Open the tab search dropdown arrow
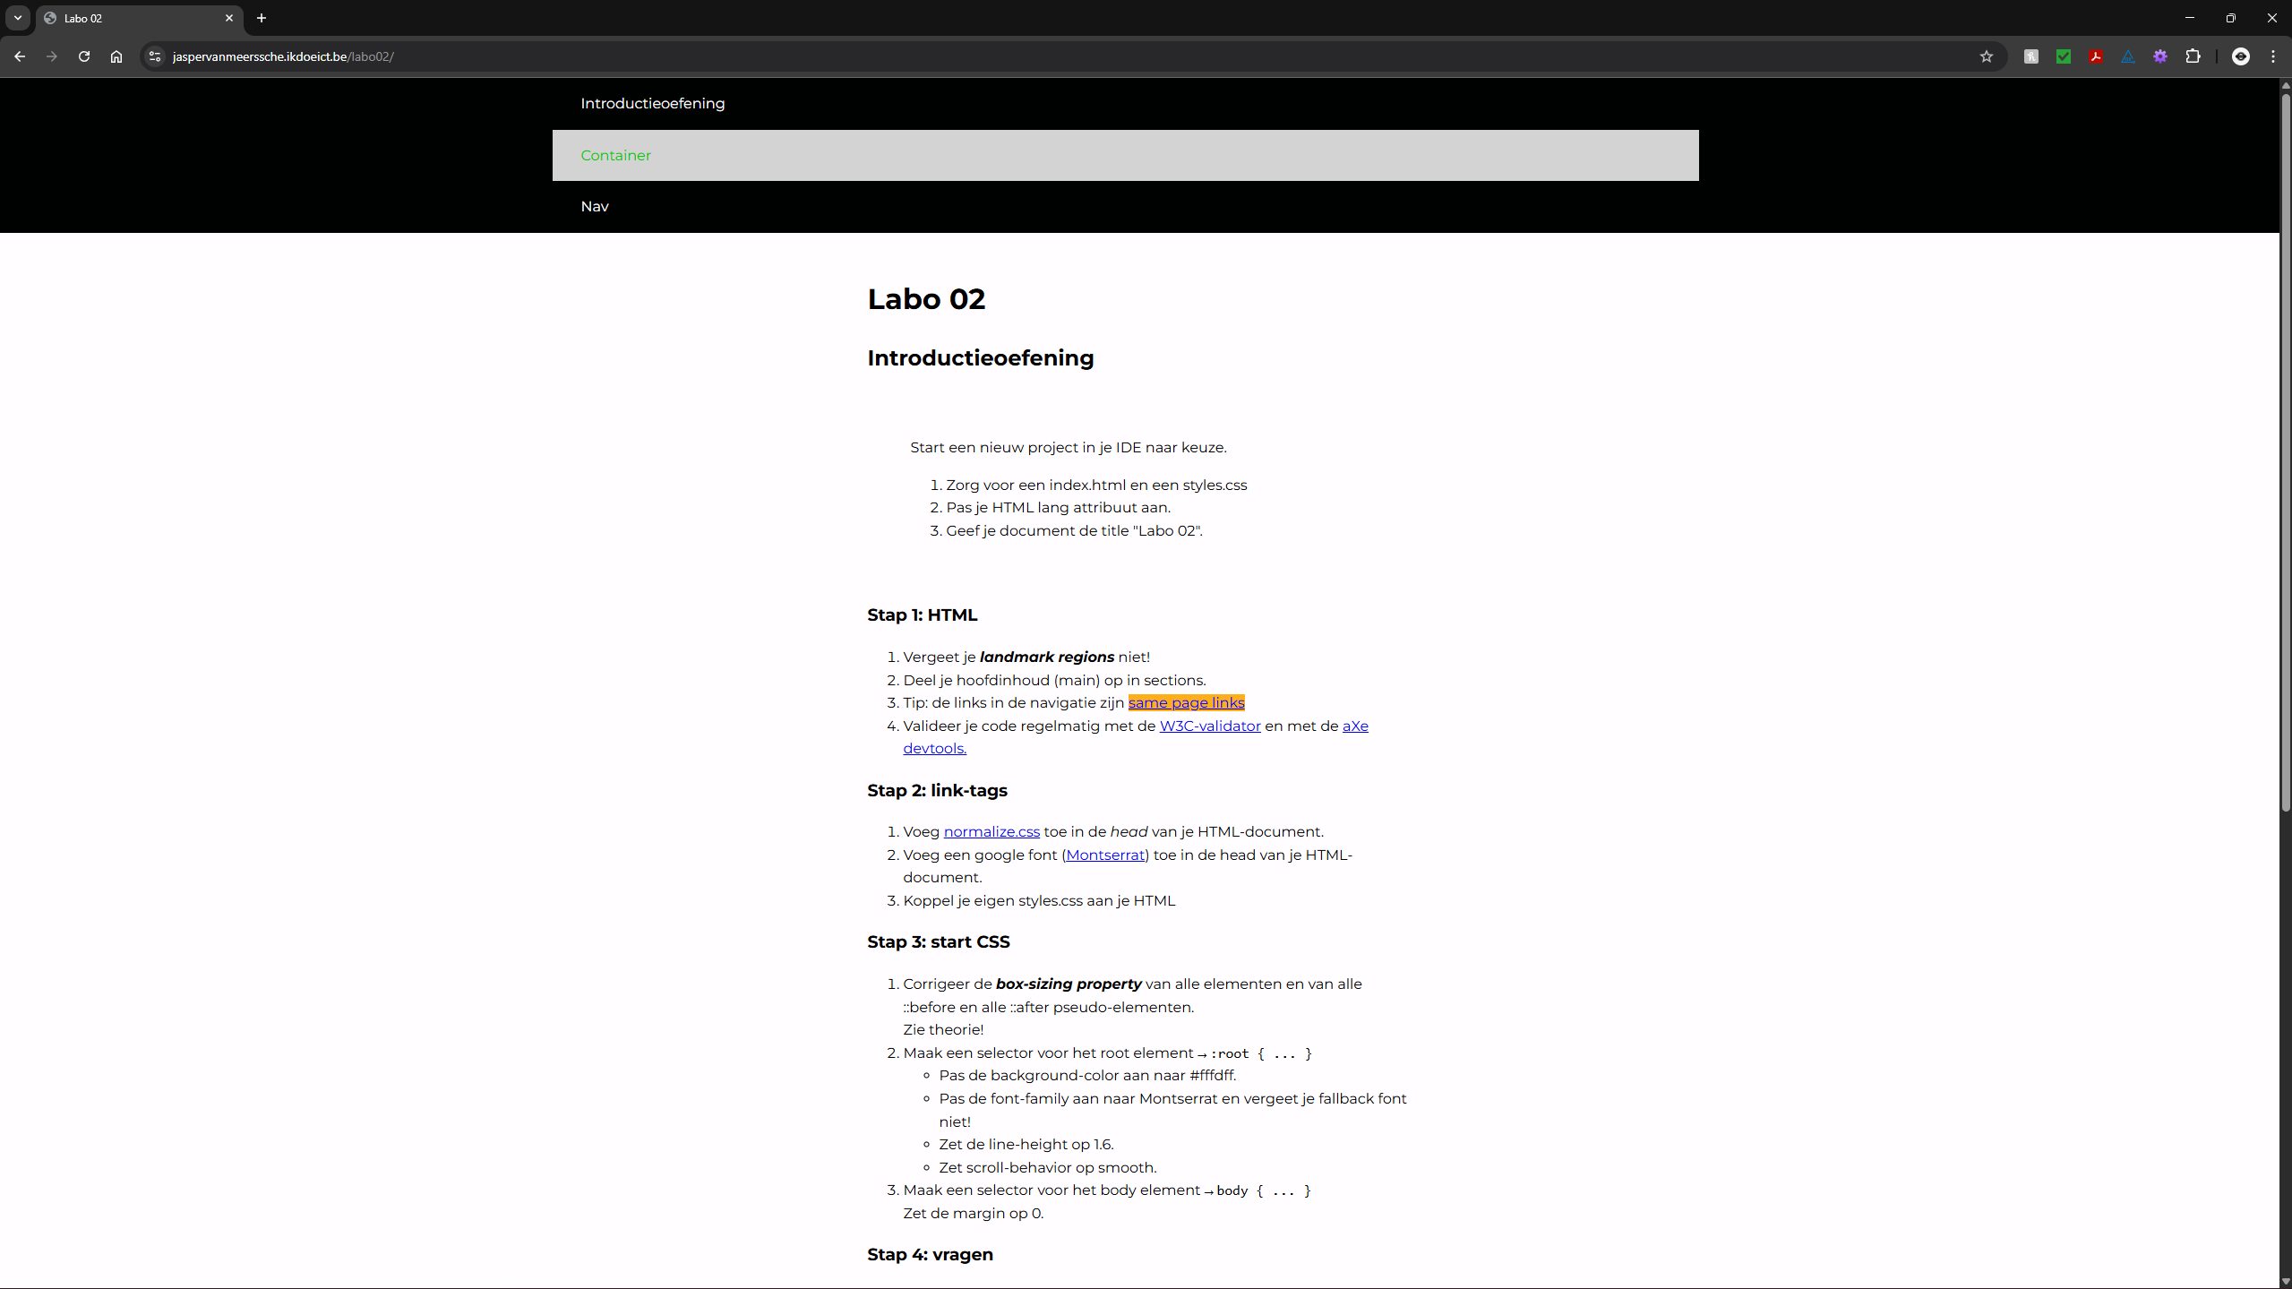This screenshot has height=1289, width=2292. 17,18
